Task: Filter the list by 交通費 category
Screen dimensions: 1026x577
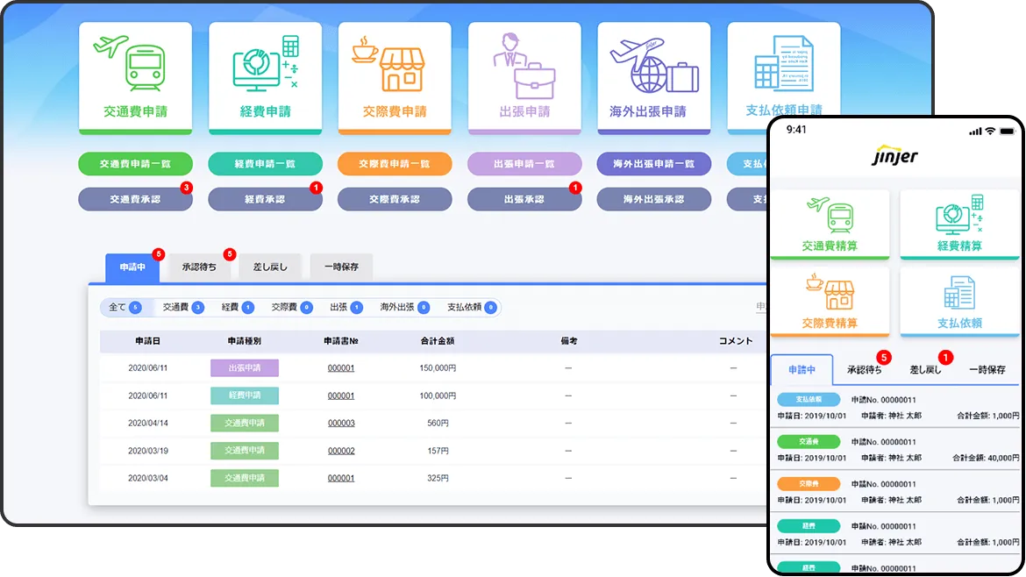Action: pyautogui.click(x=182, y=308)
